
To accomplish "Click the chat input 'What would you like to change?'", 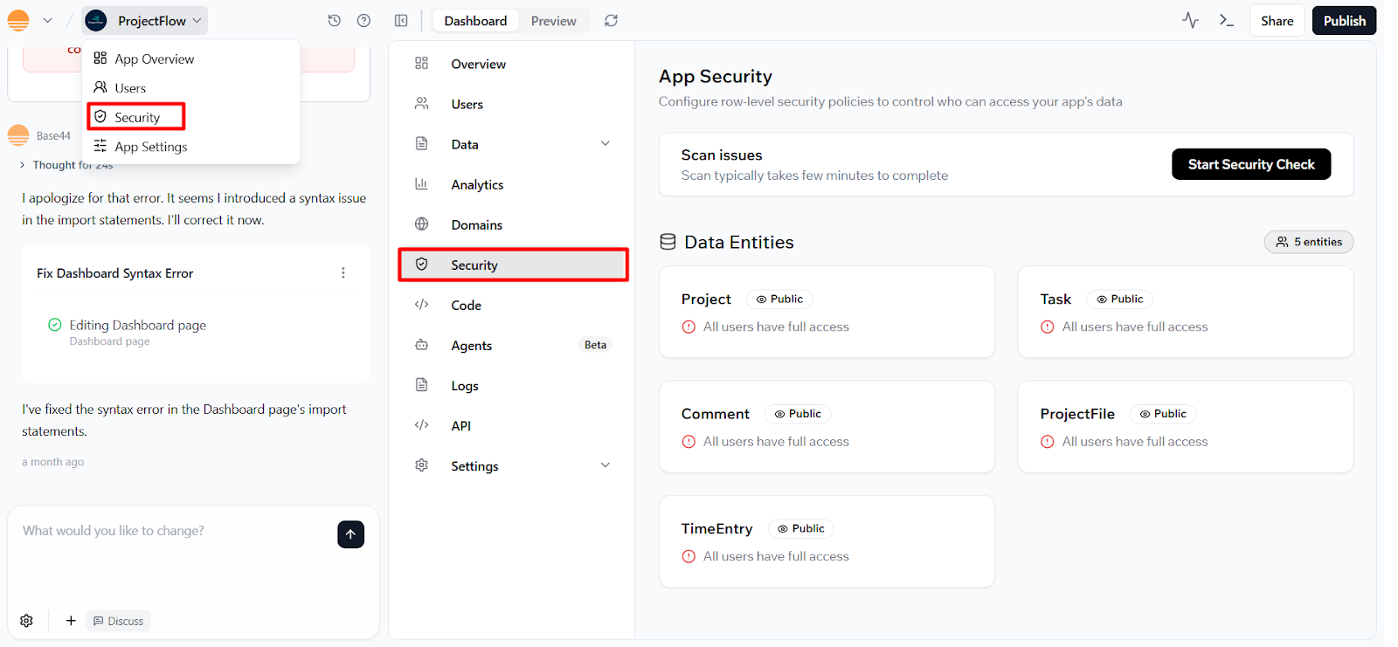I will 175,531.
